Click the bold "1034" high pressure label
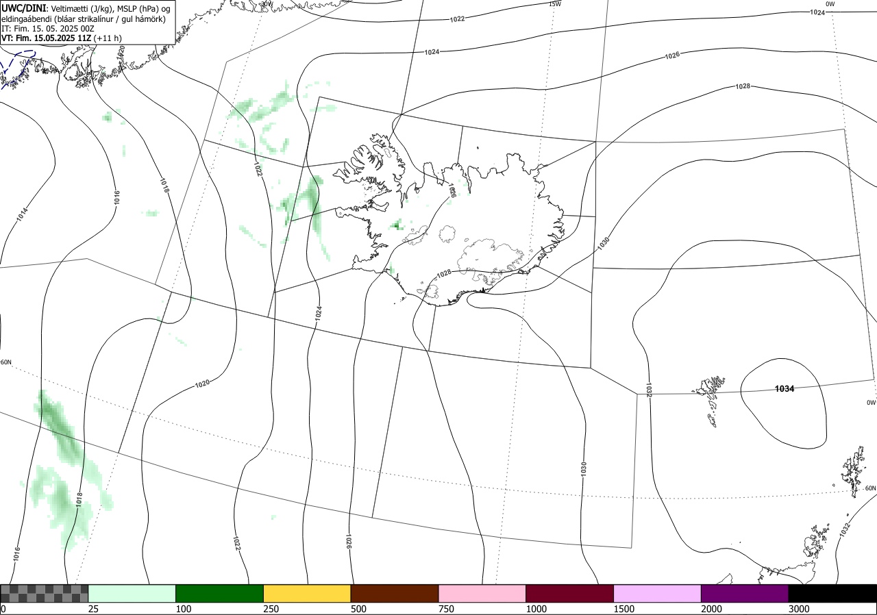The height and width of the screenshot is (615, 877). (785, 389)
